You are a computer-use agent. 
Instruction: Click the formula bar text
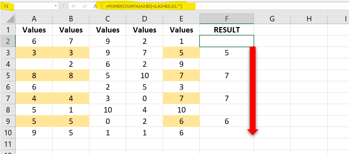coord(144,7)
